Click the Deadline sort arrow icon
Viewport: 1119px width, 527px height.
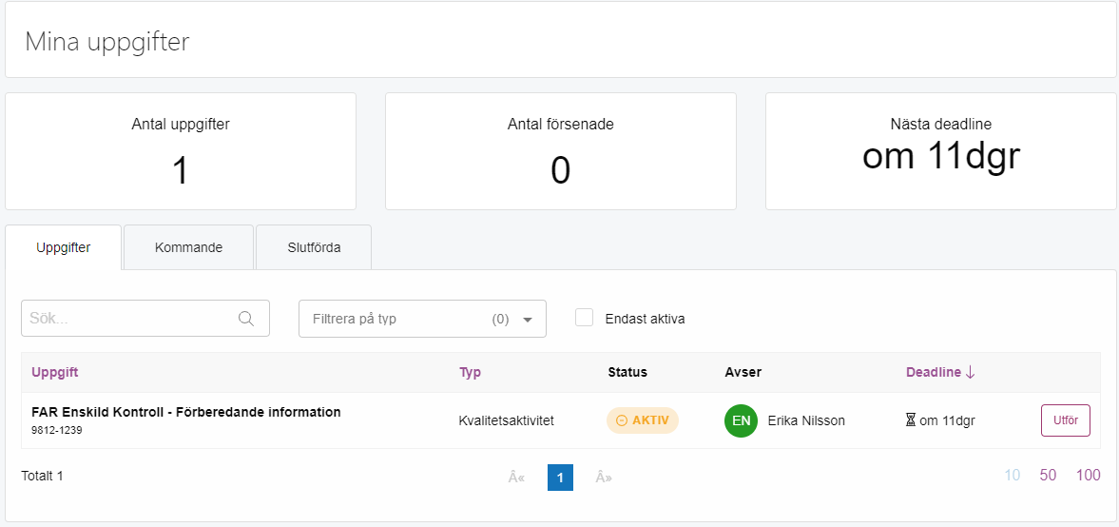point(970,372)
